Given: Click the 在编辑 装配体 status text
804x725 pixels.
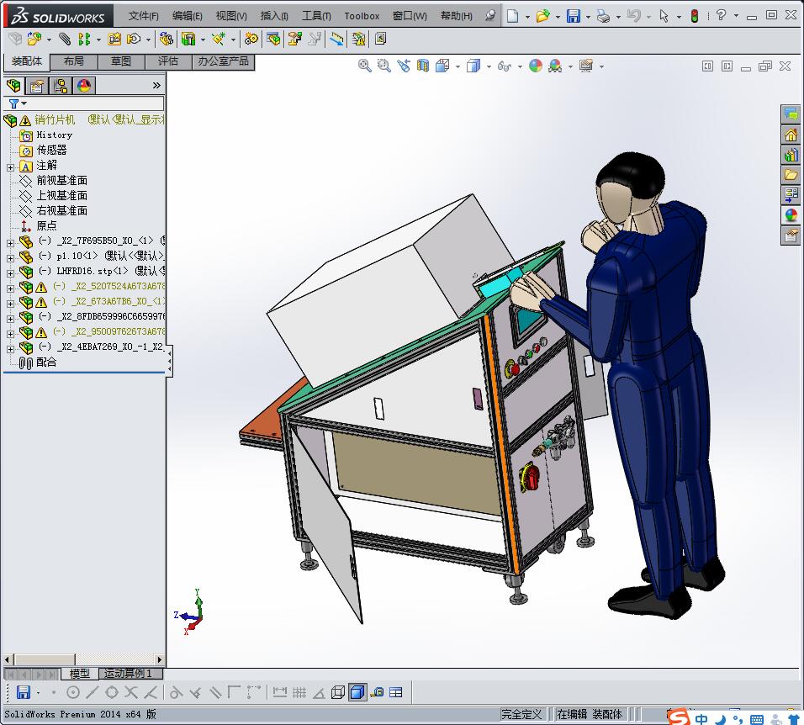Looking at the screenshot, I should pyautogui.click(x=590, y=714).
